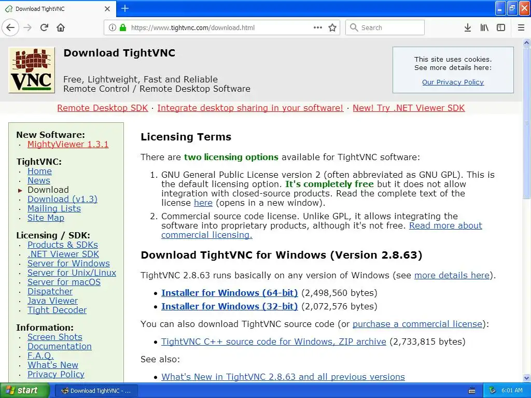Open 'more details here' link
Image resolution: width=531 pixels, height=398 pixels.
pyautogui.click(x=452, y=275)
